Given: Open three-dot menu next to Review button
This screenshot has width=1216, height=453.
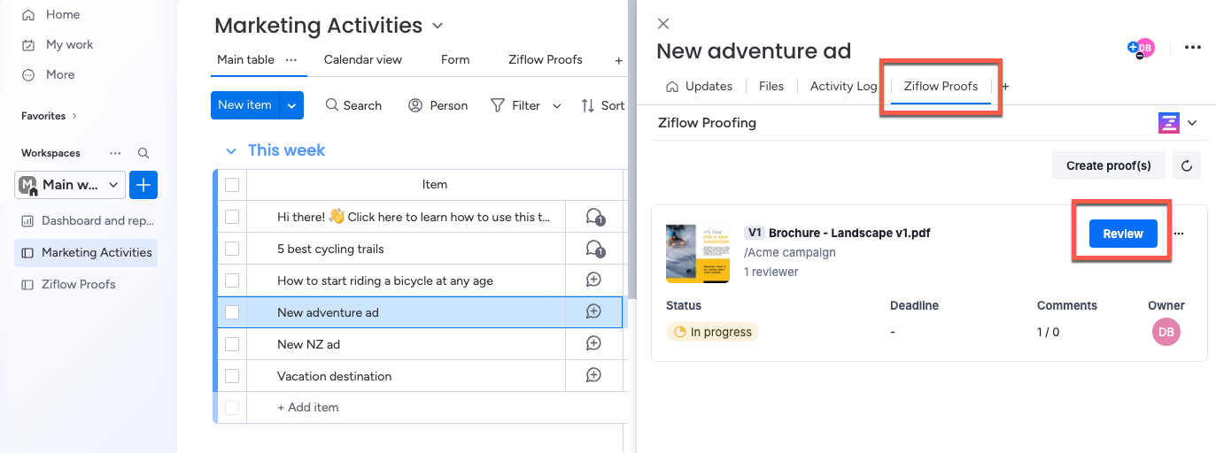Looking at the screenshot, I should click(1179, 234).
